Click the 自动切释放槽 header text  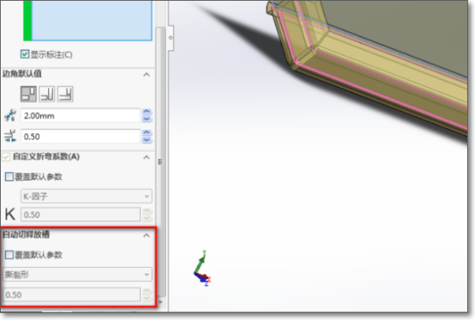click(x=26, y=234)
